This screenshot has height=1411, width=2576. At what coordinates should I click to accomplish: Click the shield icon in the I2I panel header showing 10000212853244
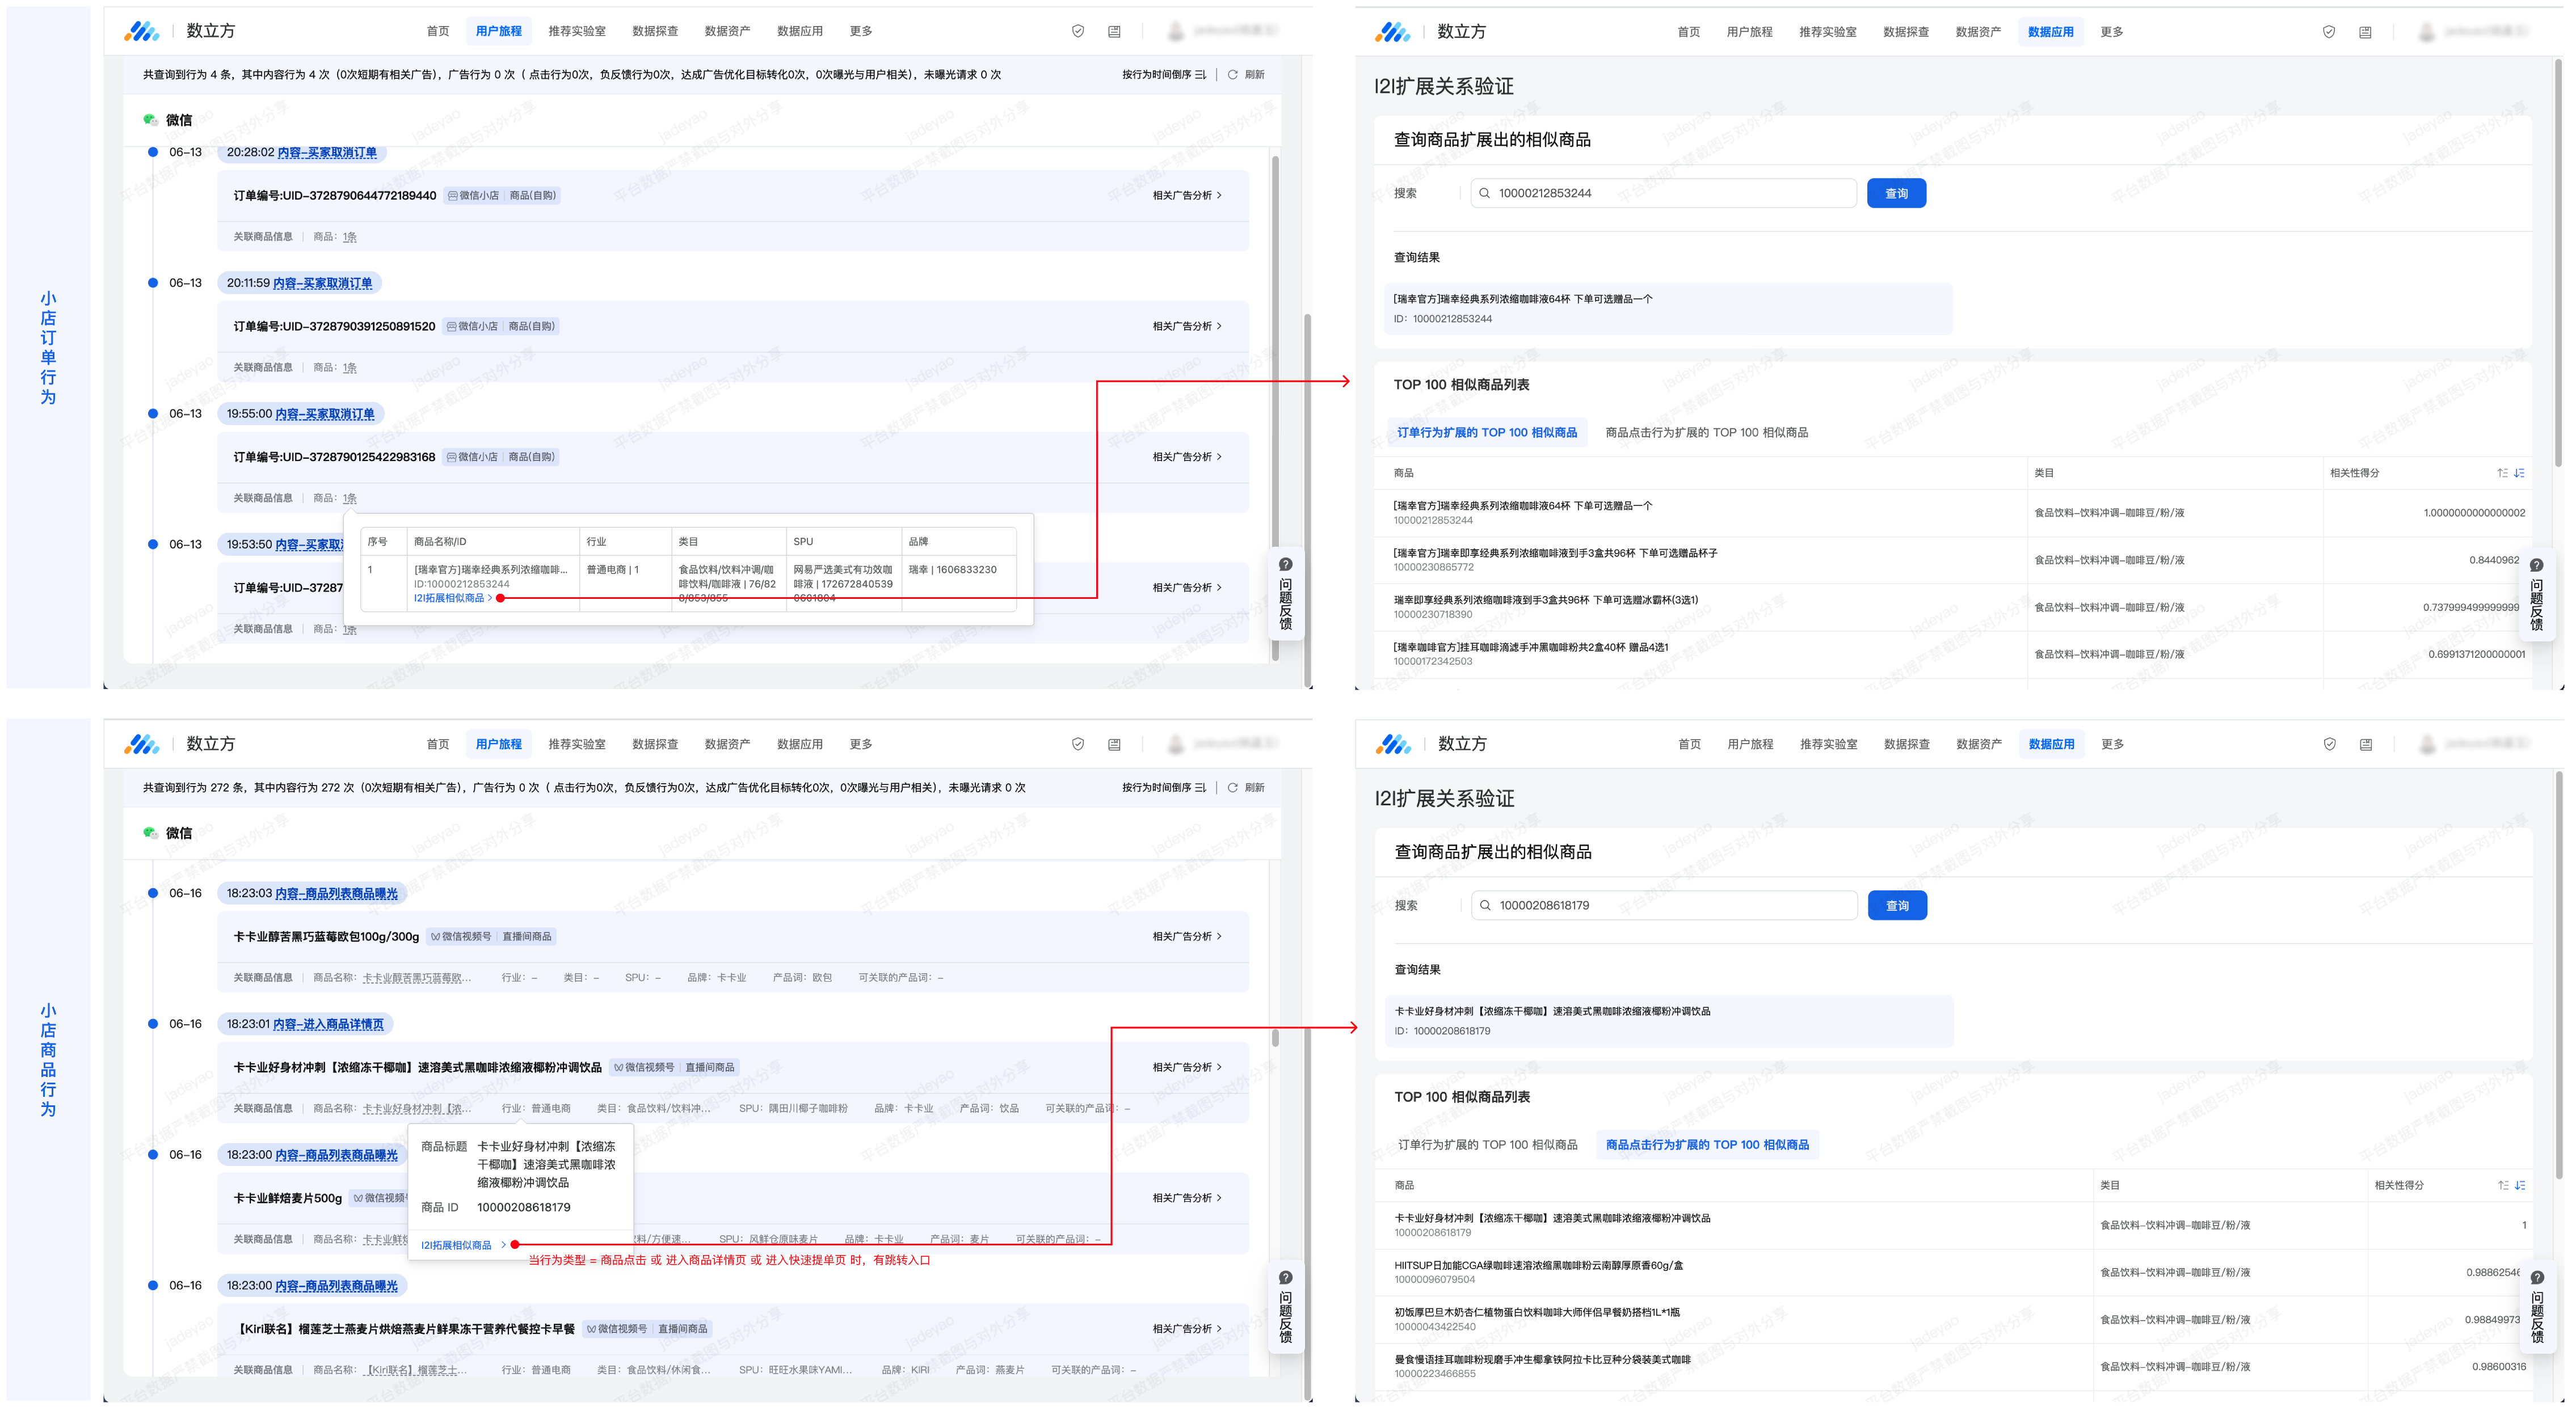coord(2329,32)
